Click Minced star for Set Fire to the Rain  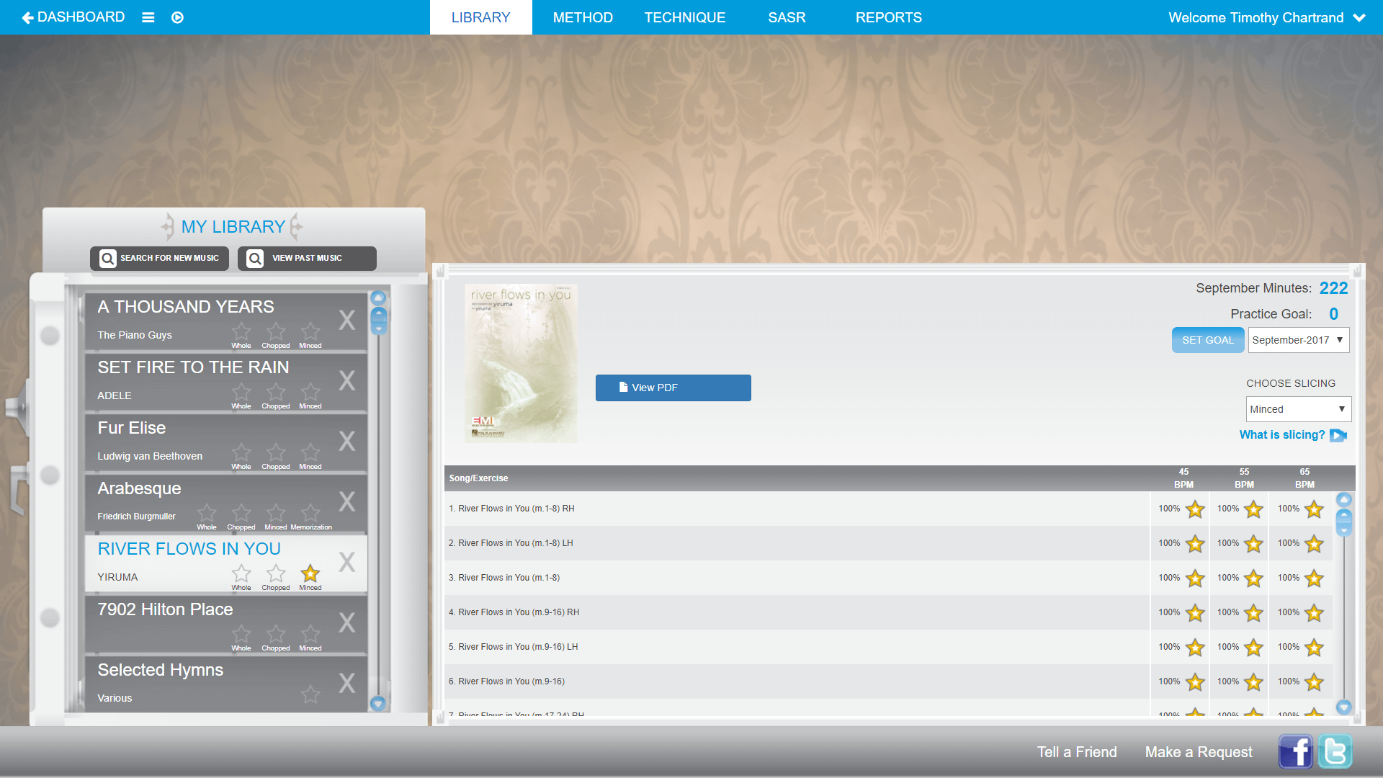pyautogui.click(x=310, y=392)
